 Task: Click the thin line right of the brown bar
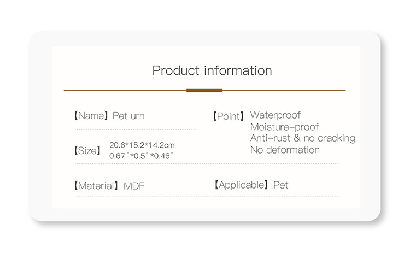[284, 90]
